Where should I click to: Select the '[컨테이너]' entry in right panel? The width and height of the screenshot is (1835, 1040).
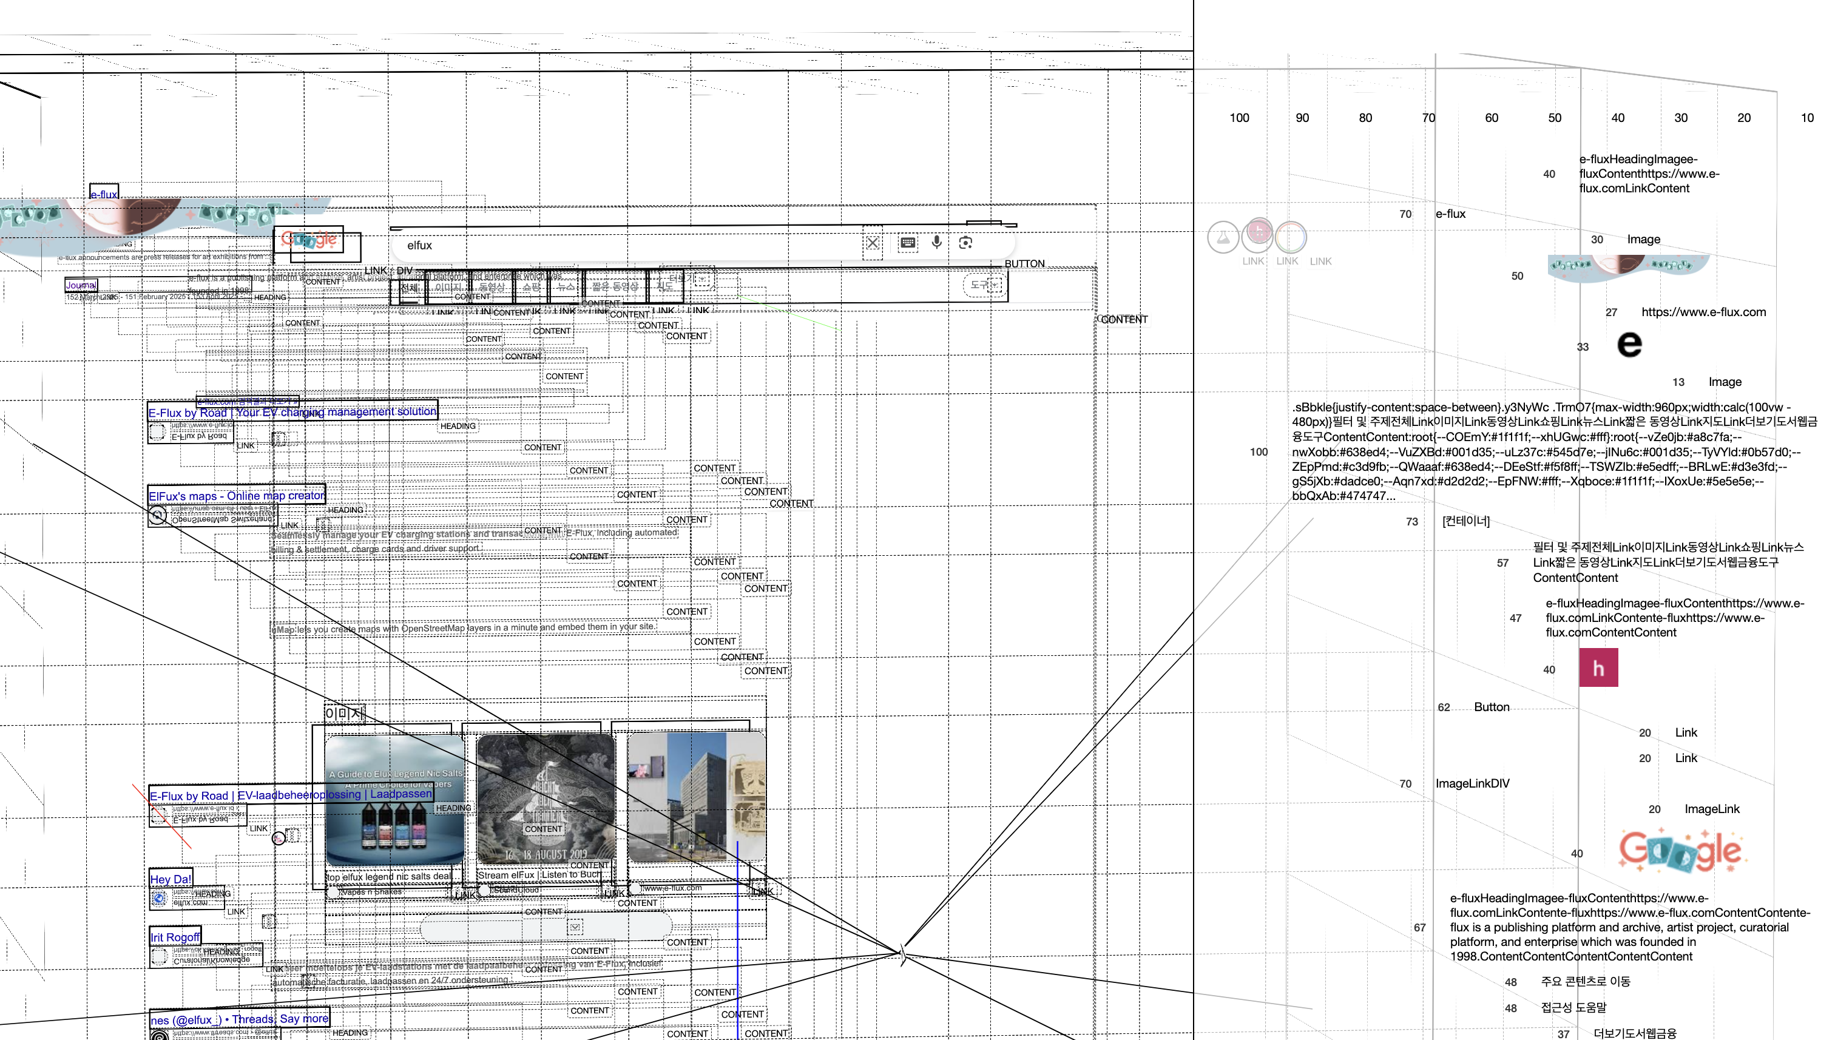1465,521
